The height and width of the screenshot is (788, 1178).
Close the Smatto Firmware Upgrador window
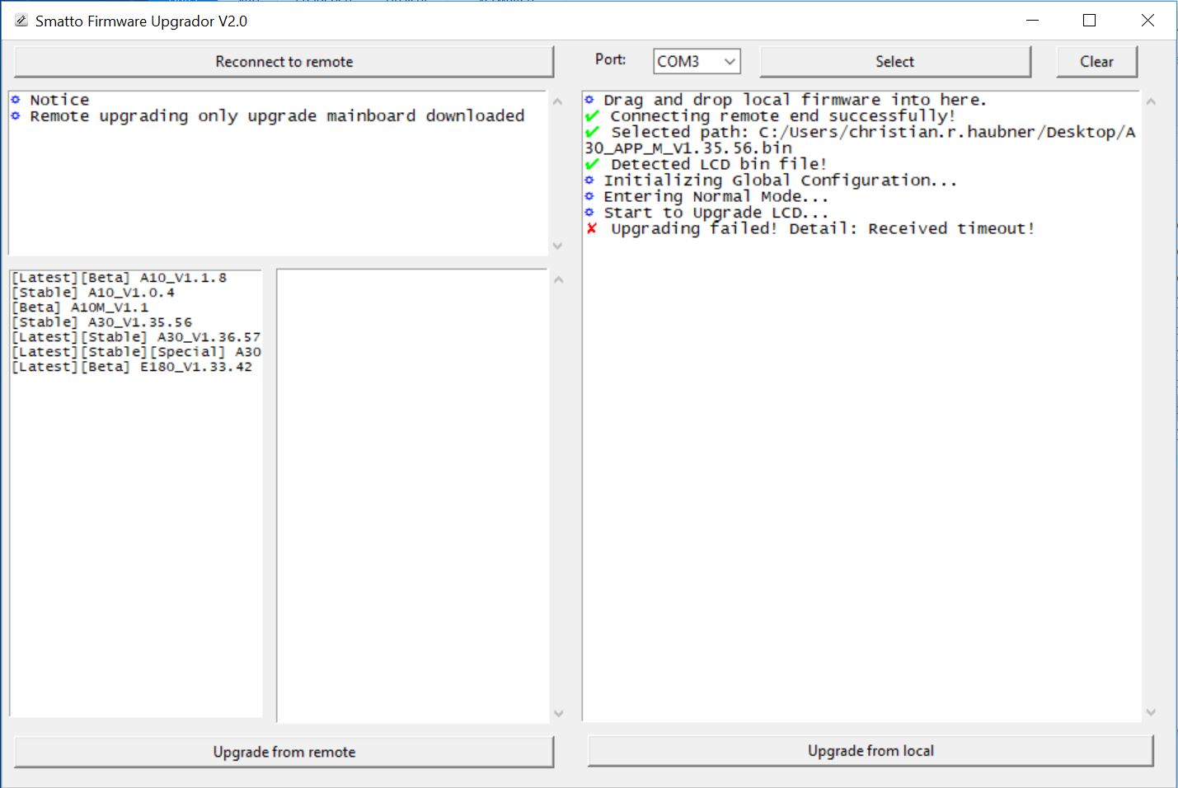[x=1147, y=21]
